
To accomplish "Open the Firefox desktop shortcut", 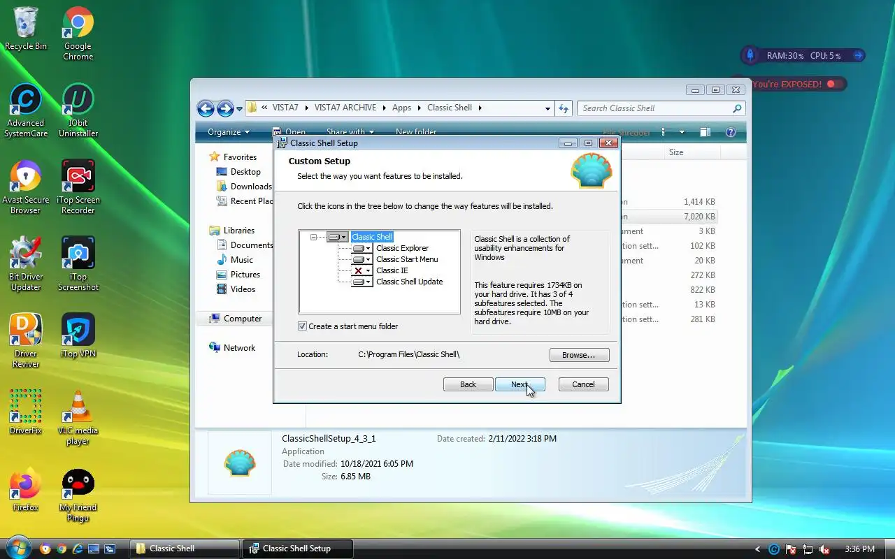I will pos(26,489).
